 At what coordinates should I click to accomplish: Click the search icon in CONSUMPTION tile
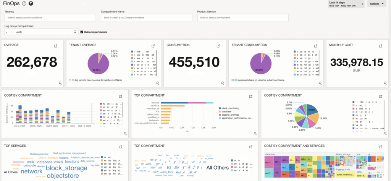pyautogui.click(x=223, y=83)
